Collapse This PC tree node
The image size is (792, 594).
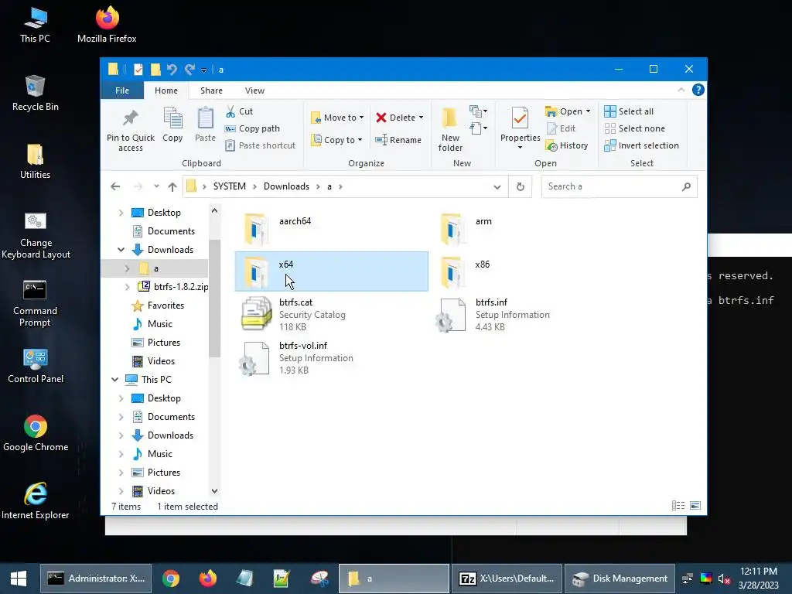pyautogui.click(x=115, y=379)
